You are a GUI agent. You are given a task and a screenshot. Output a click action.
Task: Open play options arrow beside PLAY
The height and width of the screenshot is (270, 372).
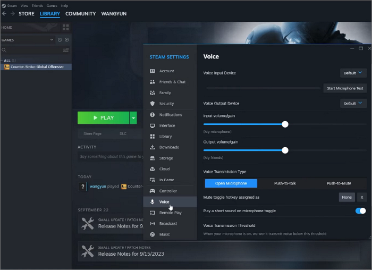(x=133, y=117)
